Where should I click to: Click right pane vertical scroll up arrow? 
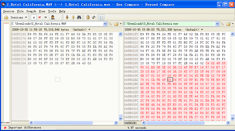click(232, 34)
